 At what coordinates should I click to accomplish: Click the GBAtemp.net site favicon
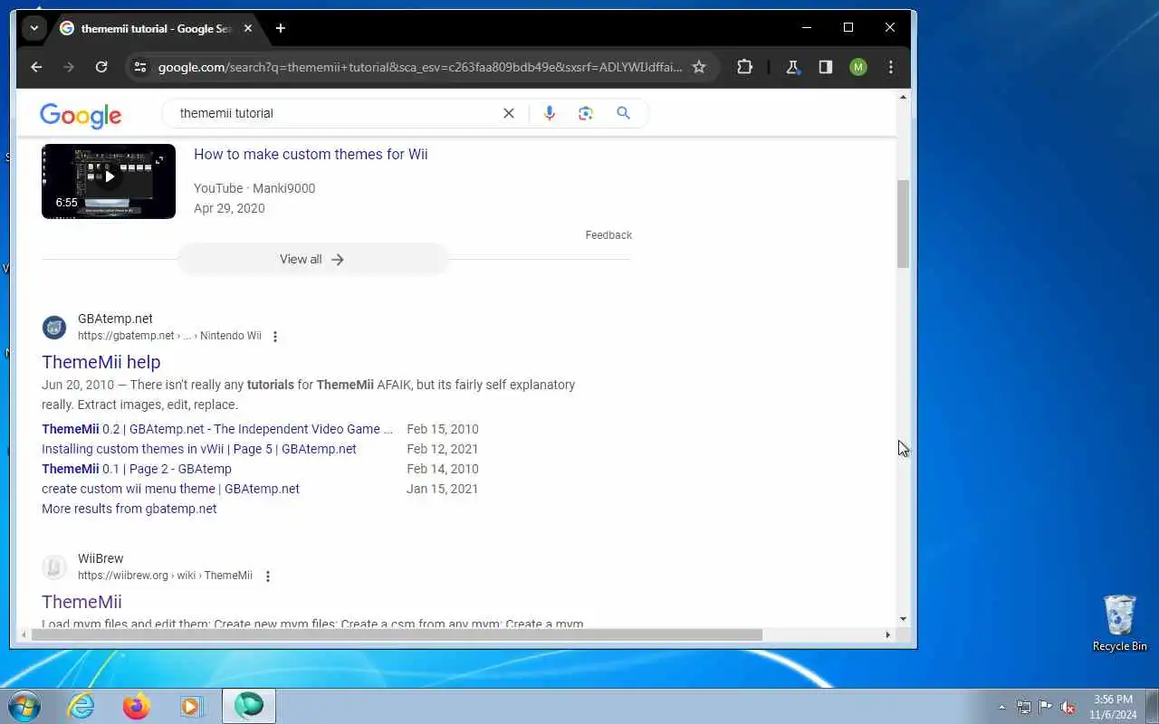(54, 327)
